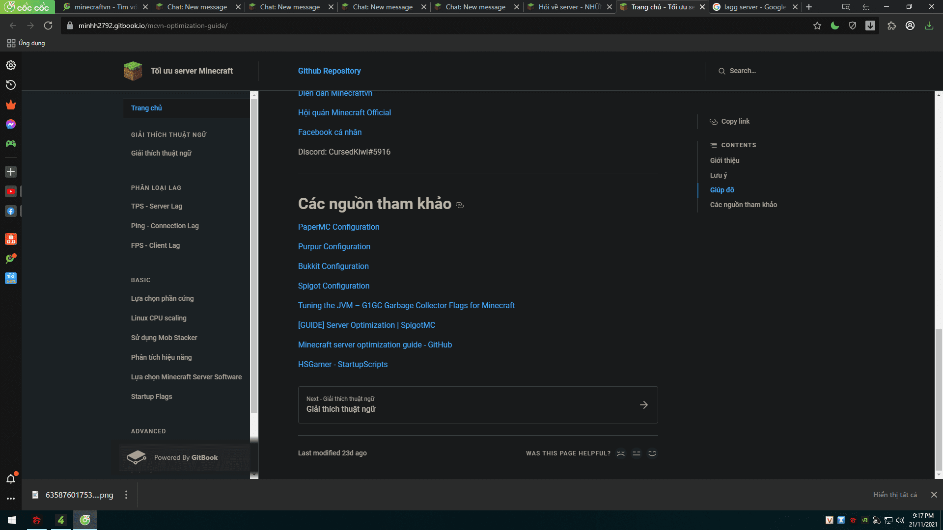Toggle dark mode moon icon
The image size is (943, 530).
[834, 26]
